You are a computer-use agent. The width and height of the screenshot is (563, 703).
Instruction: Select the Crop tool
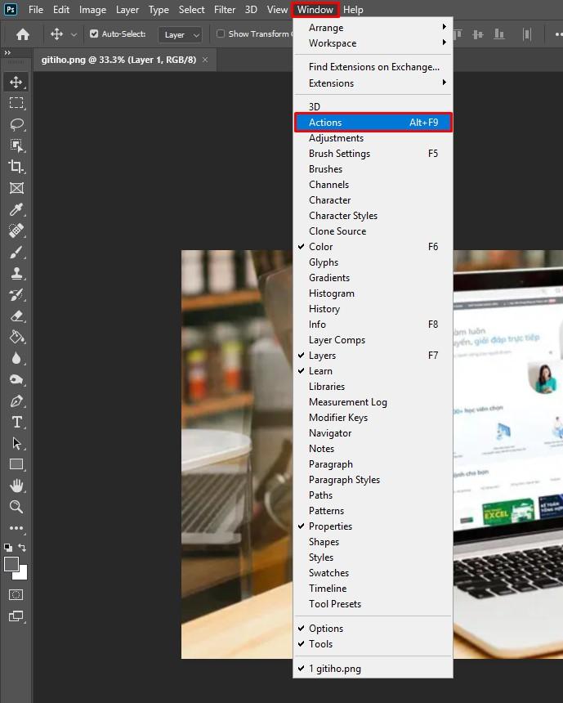(16, 166)
